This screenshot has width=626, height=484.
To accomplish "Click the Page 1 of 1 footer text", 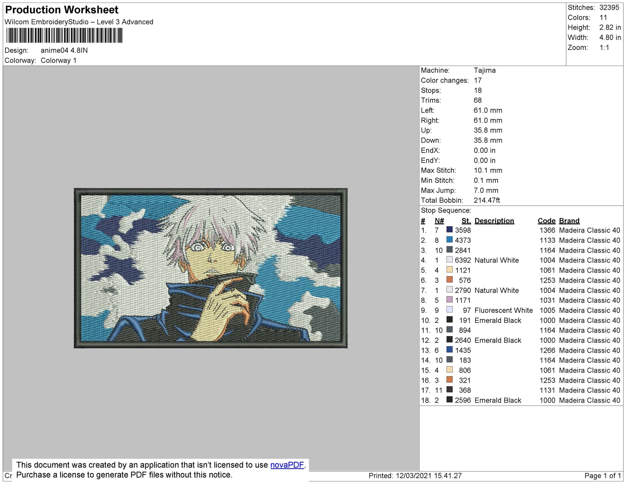I will pos(602,476).
